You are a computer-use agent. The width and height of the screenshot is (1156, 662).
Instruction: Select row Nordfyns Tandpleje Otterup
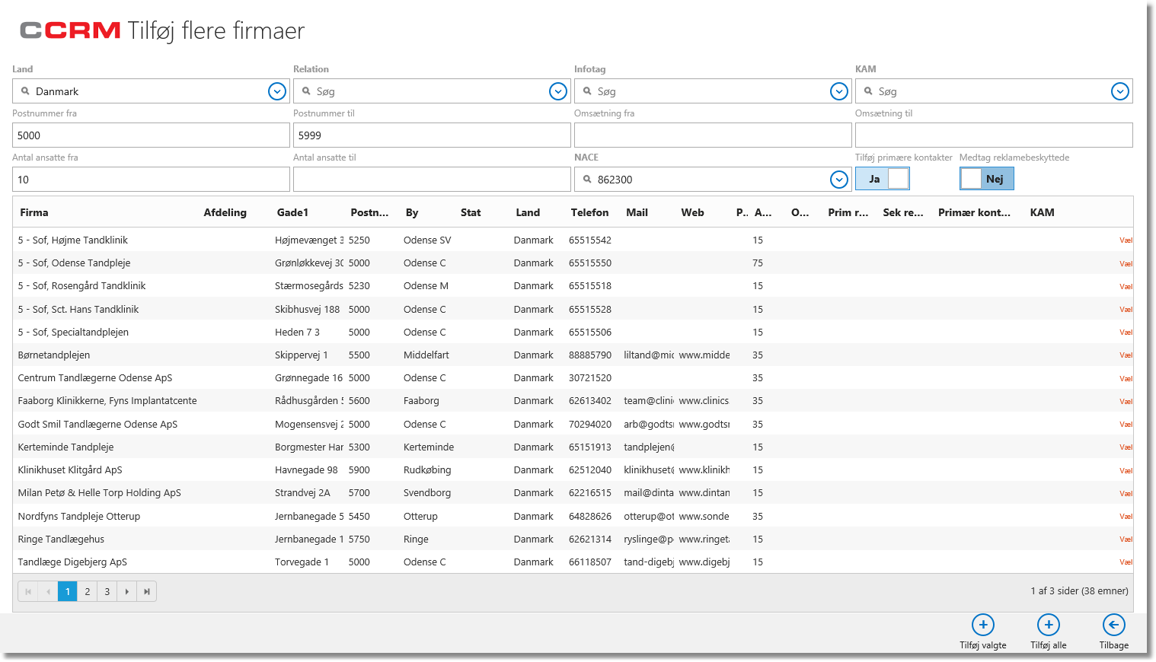(x=573, y=516)
